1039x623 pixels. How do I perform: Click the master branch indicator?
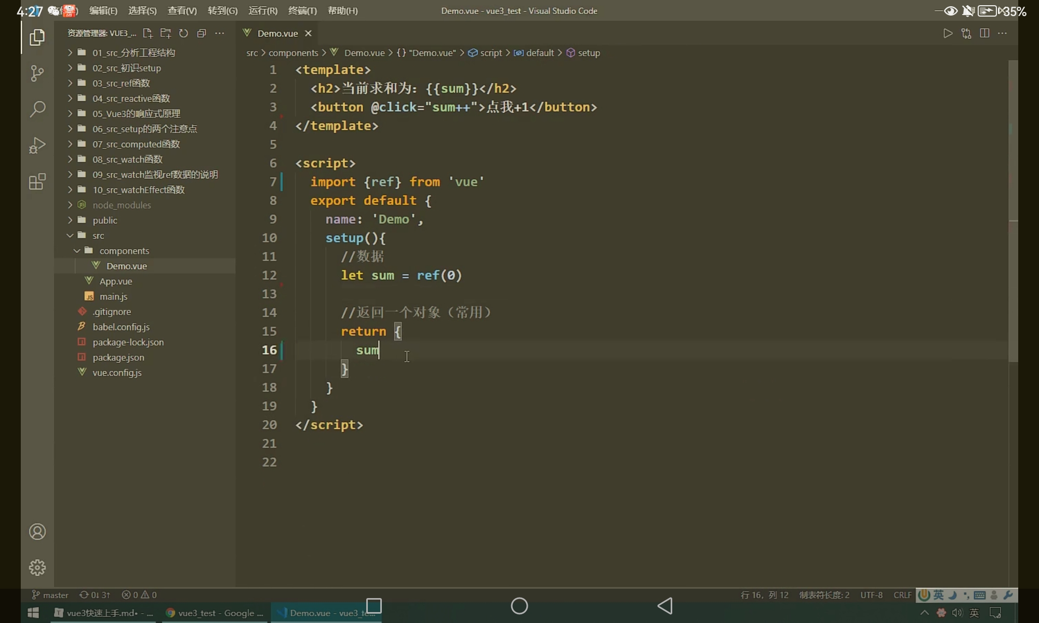click(50, 595)
